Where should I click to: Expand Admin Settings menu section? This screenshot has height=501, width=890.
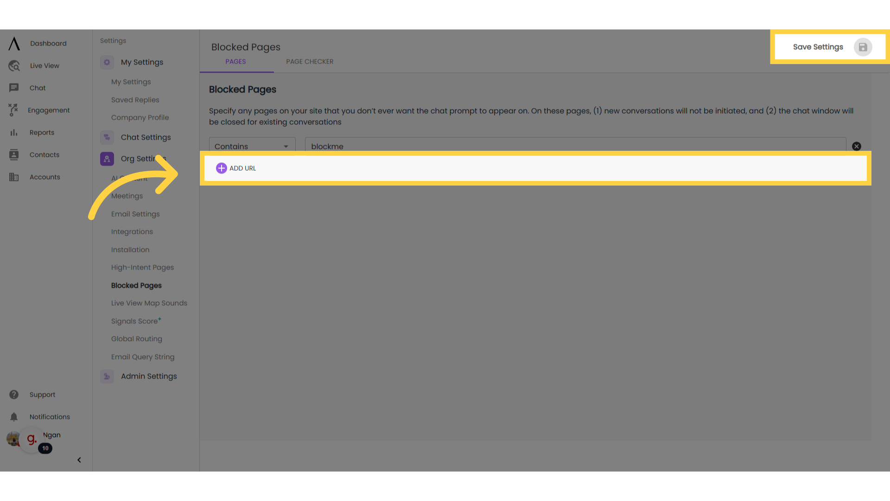pyautogui.click(x=149, y=376)
